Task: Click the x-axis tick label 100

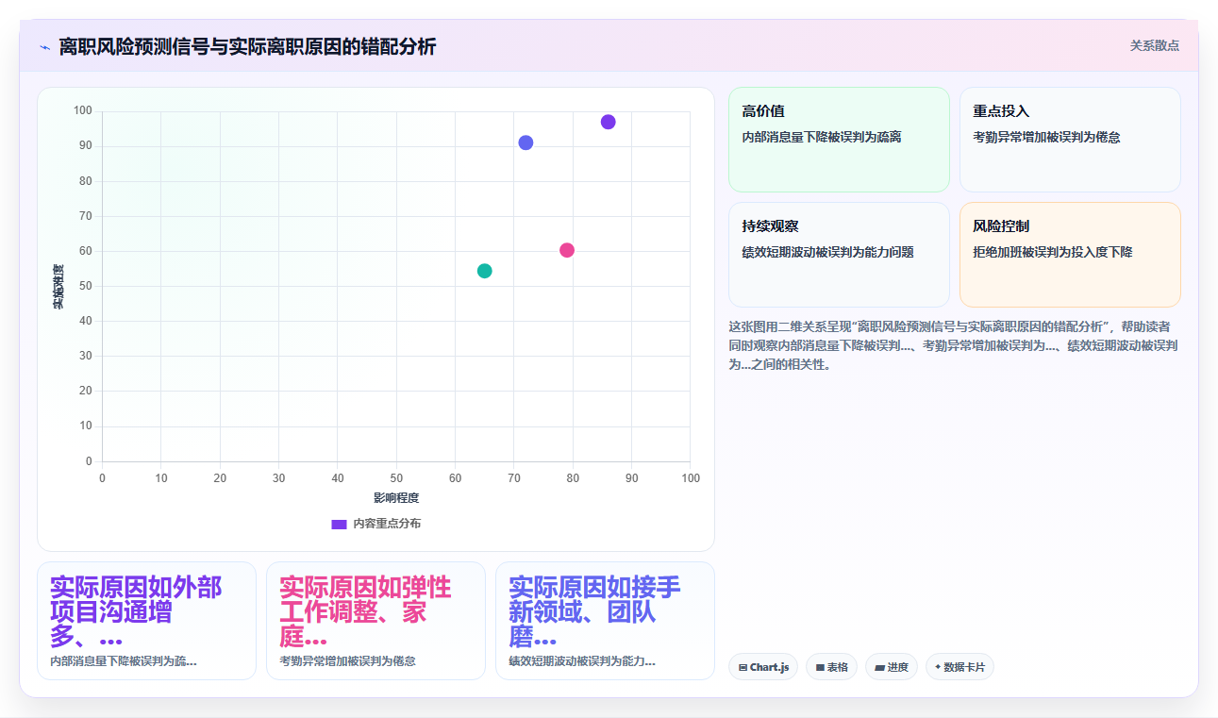Action: click(691, 478)
